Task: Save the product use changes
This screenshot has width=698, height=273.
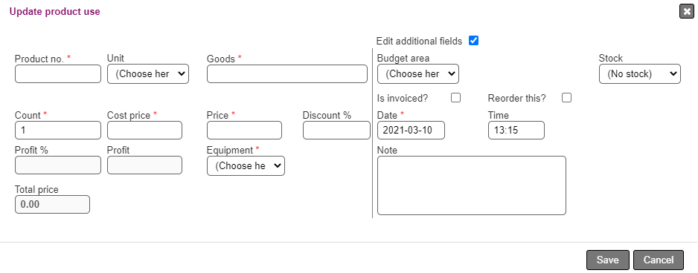Action: (608, 260)
